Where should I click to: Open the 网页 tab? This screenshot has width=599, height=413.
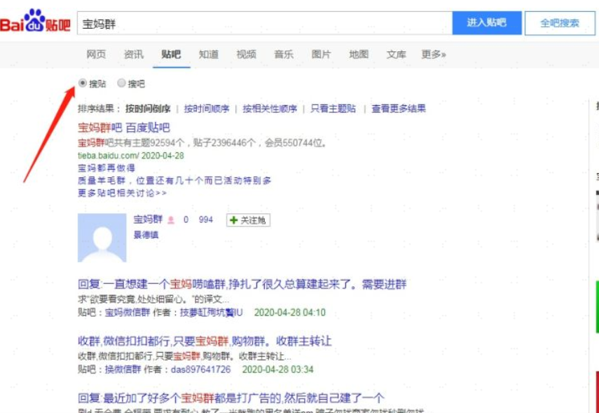[x=96, y=54]
